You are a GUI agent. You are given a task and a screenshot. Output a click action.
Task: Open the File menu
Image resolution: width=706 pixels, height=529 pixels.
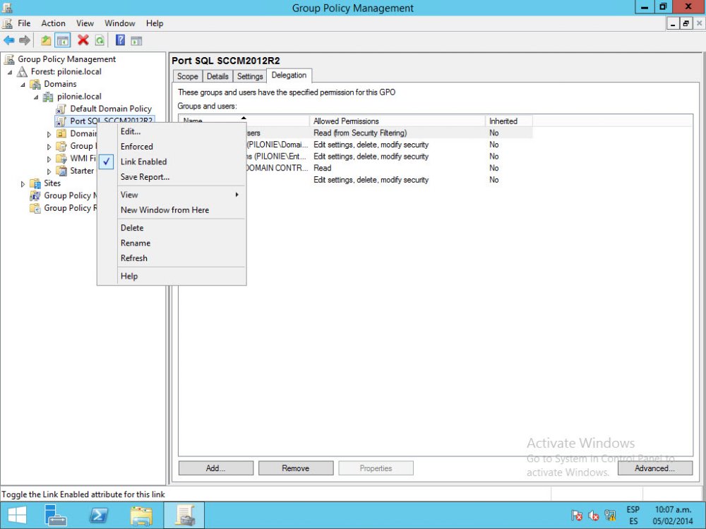(x=24, y=23)
